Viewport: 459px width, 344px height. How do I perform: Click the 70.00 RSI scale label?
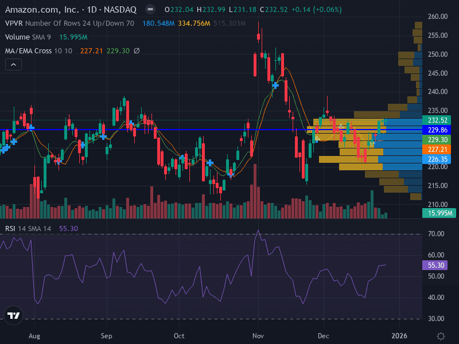point(436,234)
